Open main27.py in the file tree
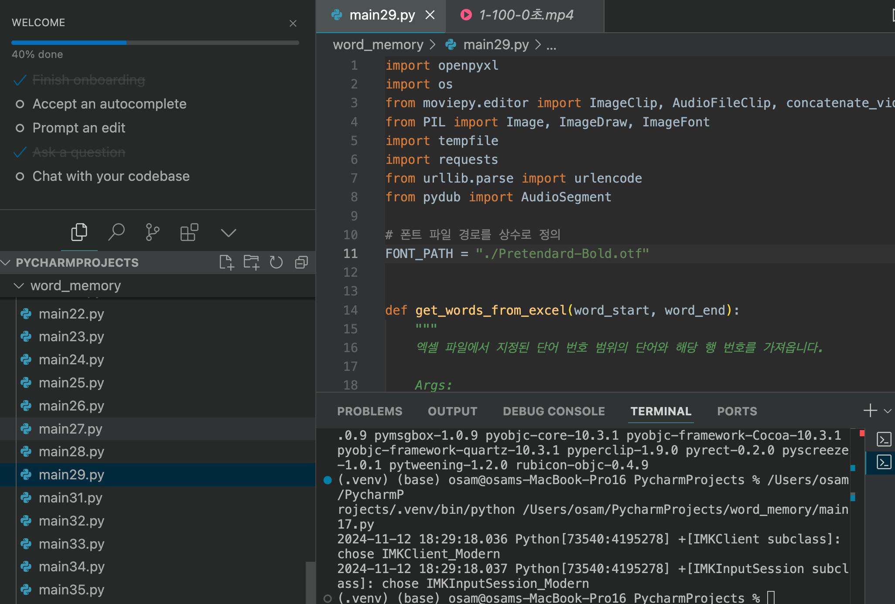Viewport: 895px width, 604px height. click(70, 429)
